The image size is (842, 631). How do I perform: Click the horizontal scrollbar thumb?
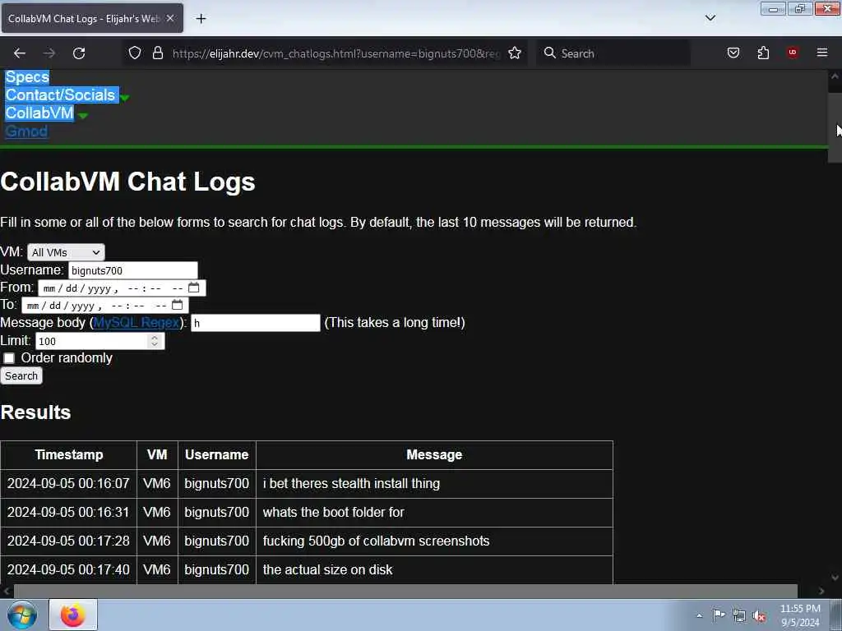tap(405, 592)
